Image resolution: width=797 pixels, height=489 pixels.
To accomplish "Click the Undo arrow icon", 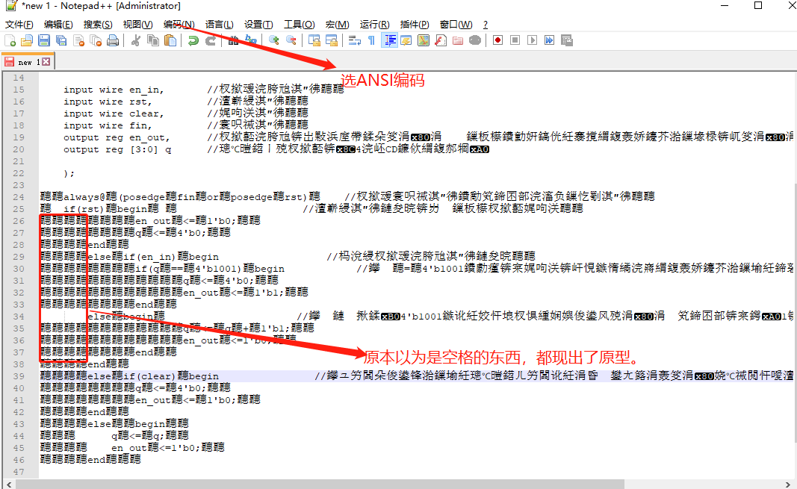I will (193, 40).
